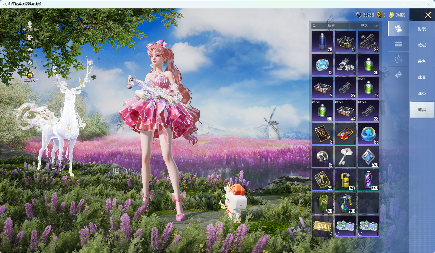Select the gold 5540 ticket item
This screenshot has height=253, width=435.
[322, 226]
